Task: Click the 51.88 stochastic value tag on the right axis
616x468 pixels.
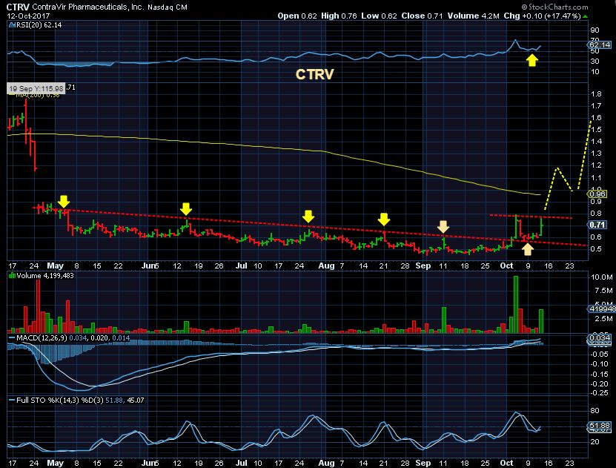Action: (600, 426)
